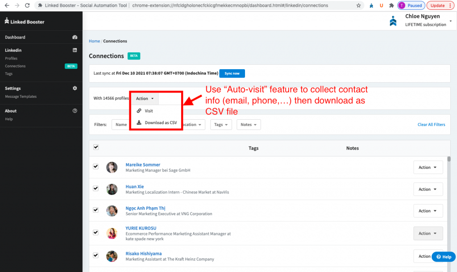Open the Action dropdown for YURIE KUROSU
This screenshot has height=272, width=457.
pyautogui.click(x=428, y=233)
